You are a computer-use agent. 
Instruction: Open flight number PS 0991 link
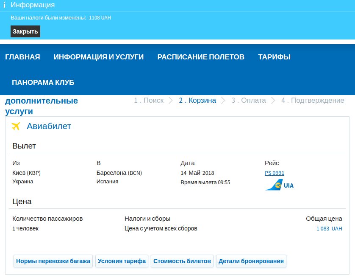(x=275, y=173)
